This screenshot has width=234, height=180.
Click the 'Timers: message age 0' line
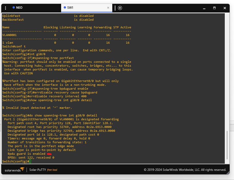click(49, 138)
